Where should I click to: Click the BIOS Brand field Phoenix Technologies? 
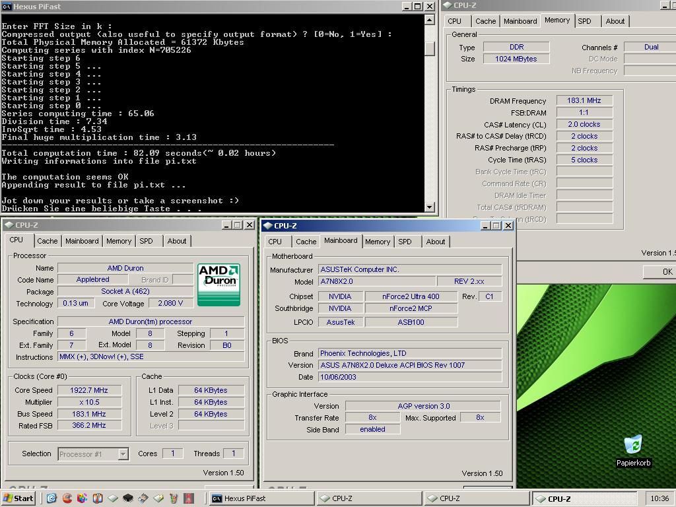[x=410, y=354]
